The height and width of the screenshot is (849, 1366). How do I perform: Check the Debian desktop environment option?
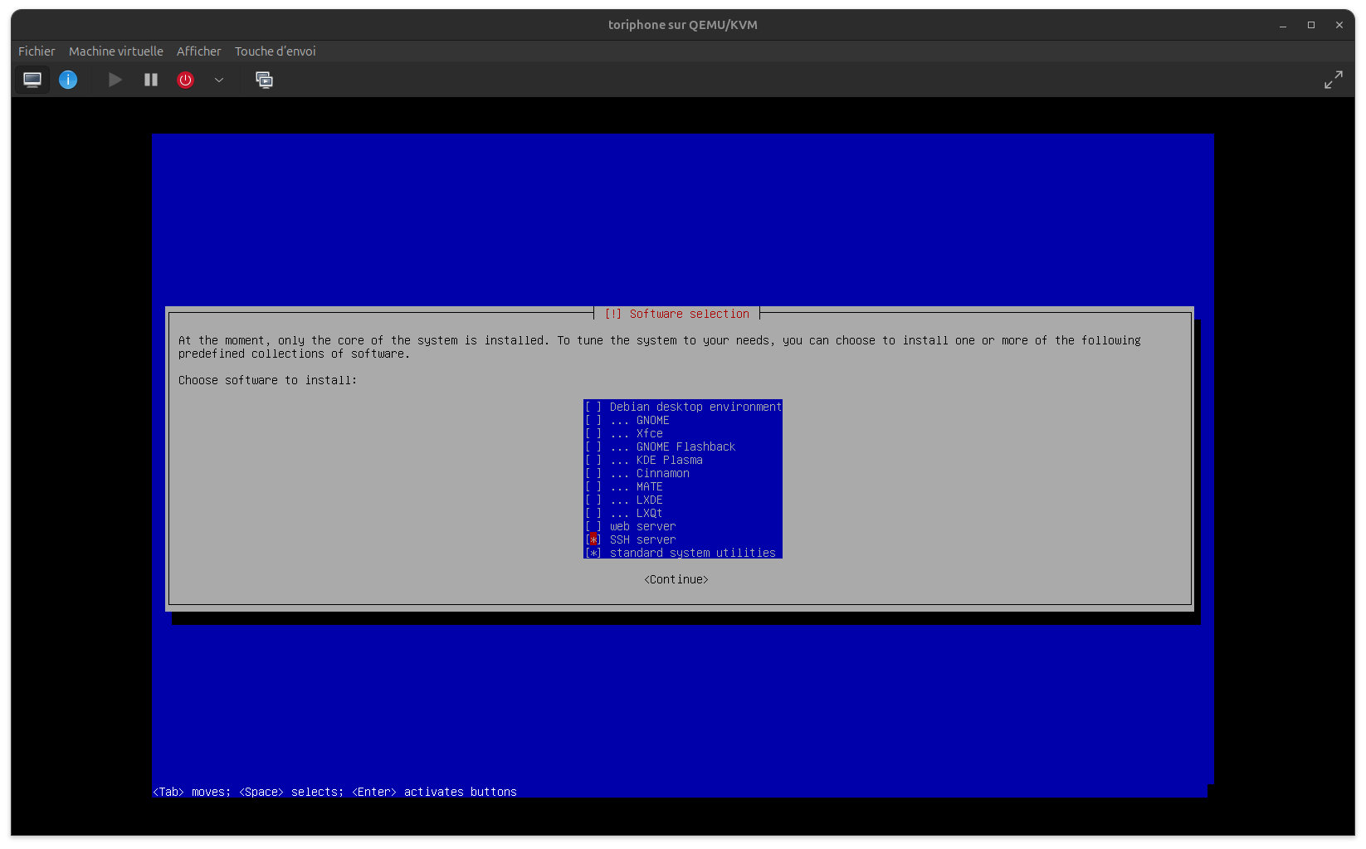[593, 407]
